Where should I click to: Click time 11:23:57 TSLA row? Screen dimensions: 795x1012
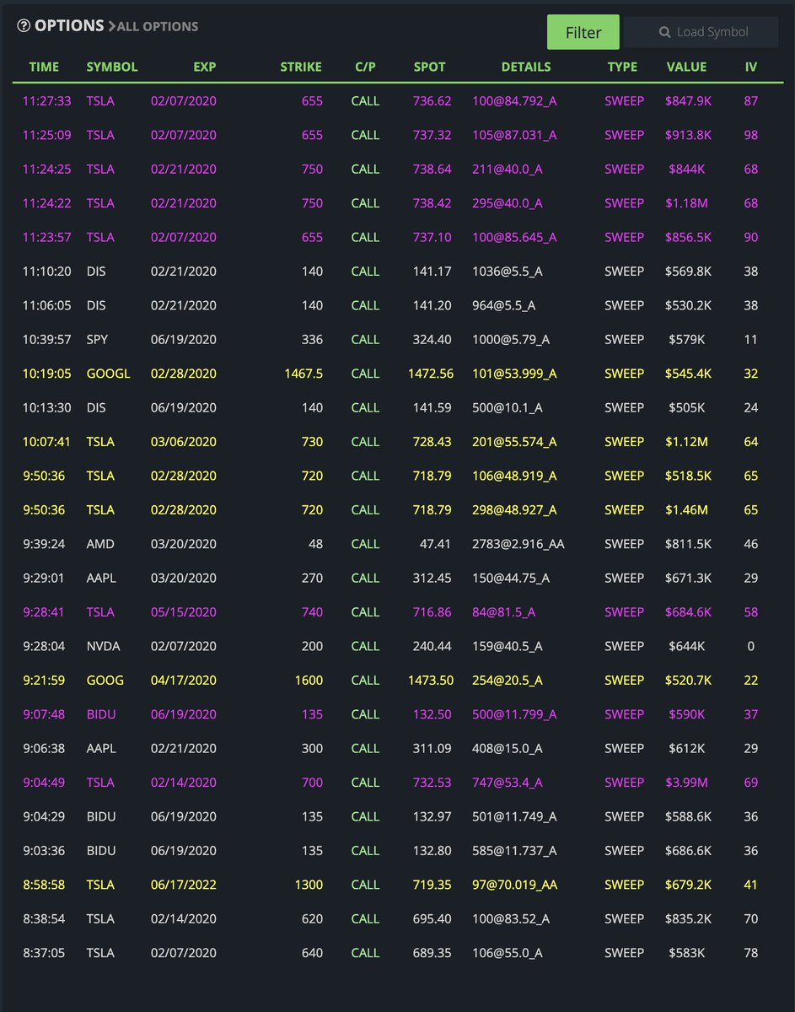(x=47, y=237)
